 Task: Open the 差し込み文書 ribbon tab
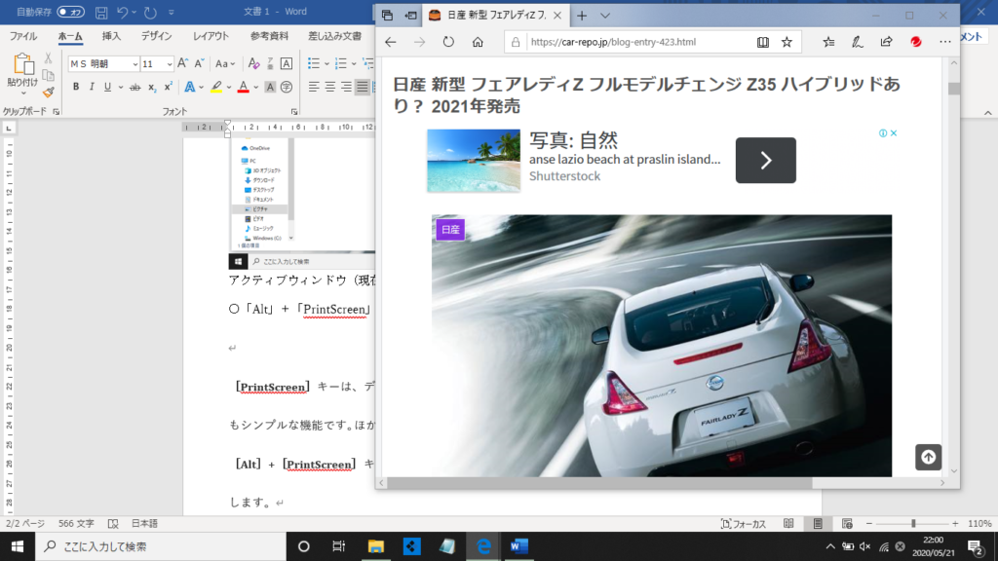[x=335, y=36]
